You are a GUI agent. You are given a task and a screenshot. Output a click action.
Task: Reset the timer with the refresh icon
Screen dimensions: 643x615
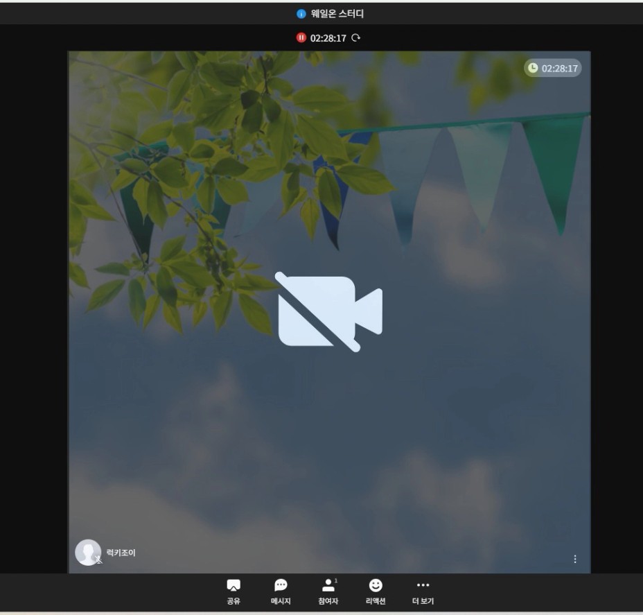356,37
